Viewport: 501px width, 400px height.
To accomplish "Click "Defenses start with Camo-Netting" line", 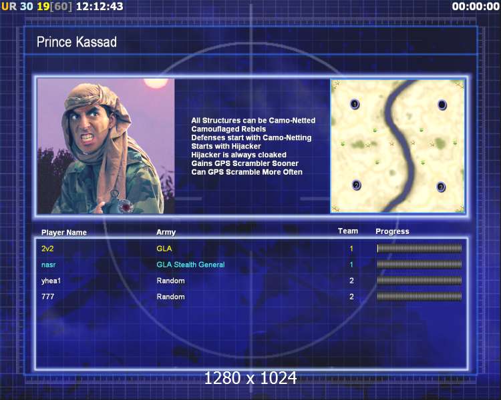I will [251, 138].
